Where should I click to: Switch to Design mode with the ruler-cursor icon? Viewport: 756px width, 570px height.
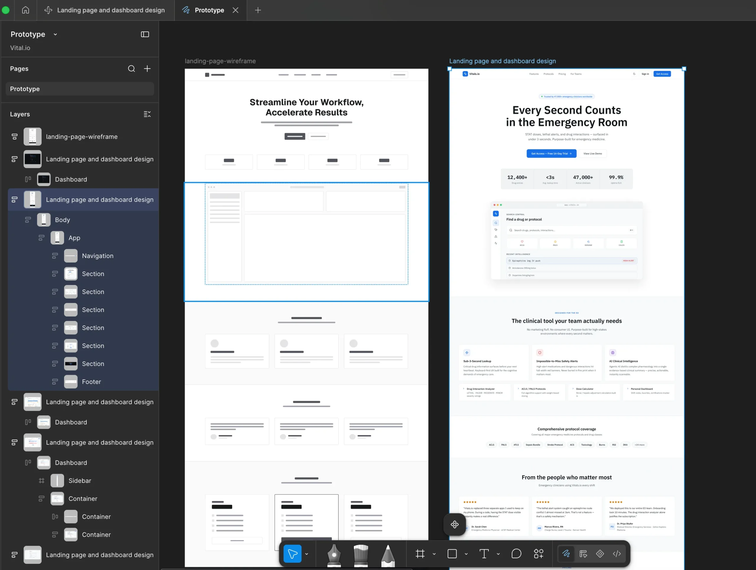[x=584, y=553]
